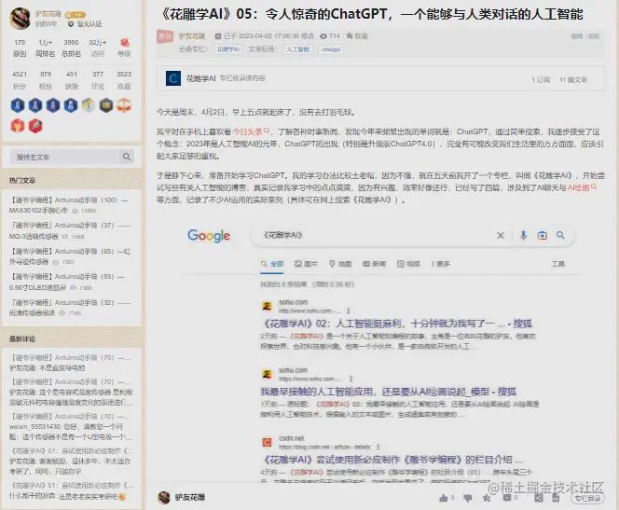Click 978 粉丝 count in profile
Image resolution: width=619 pixels, height=510 pixels.
coord(46,80)
